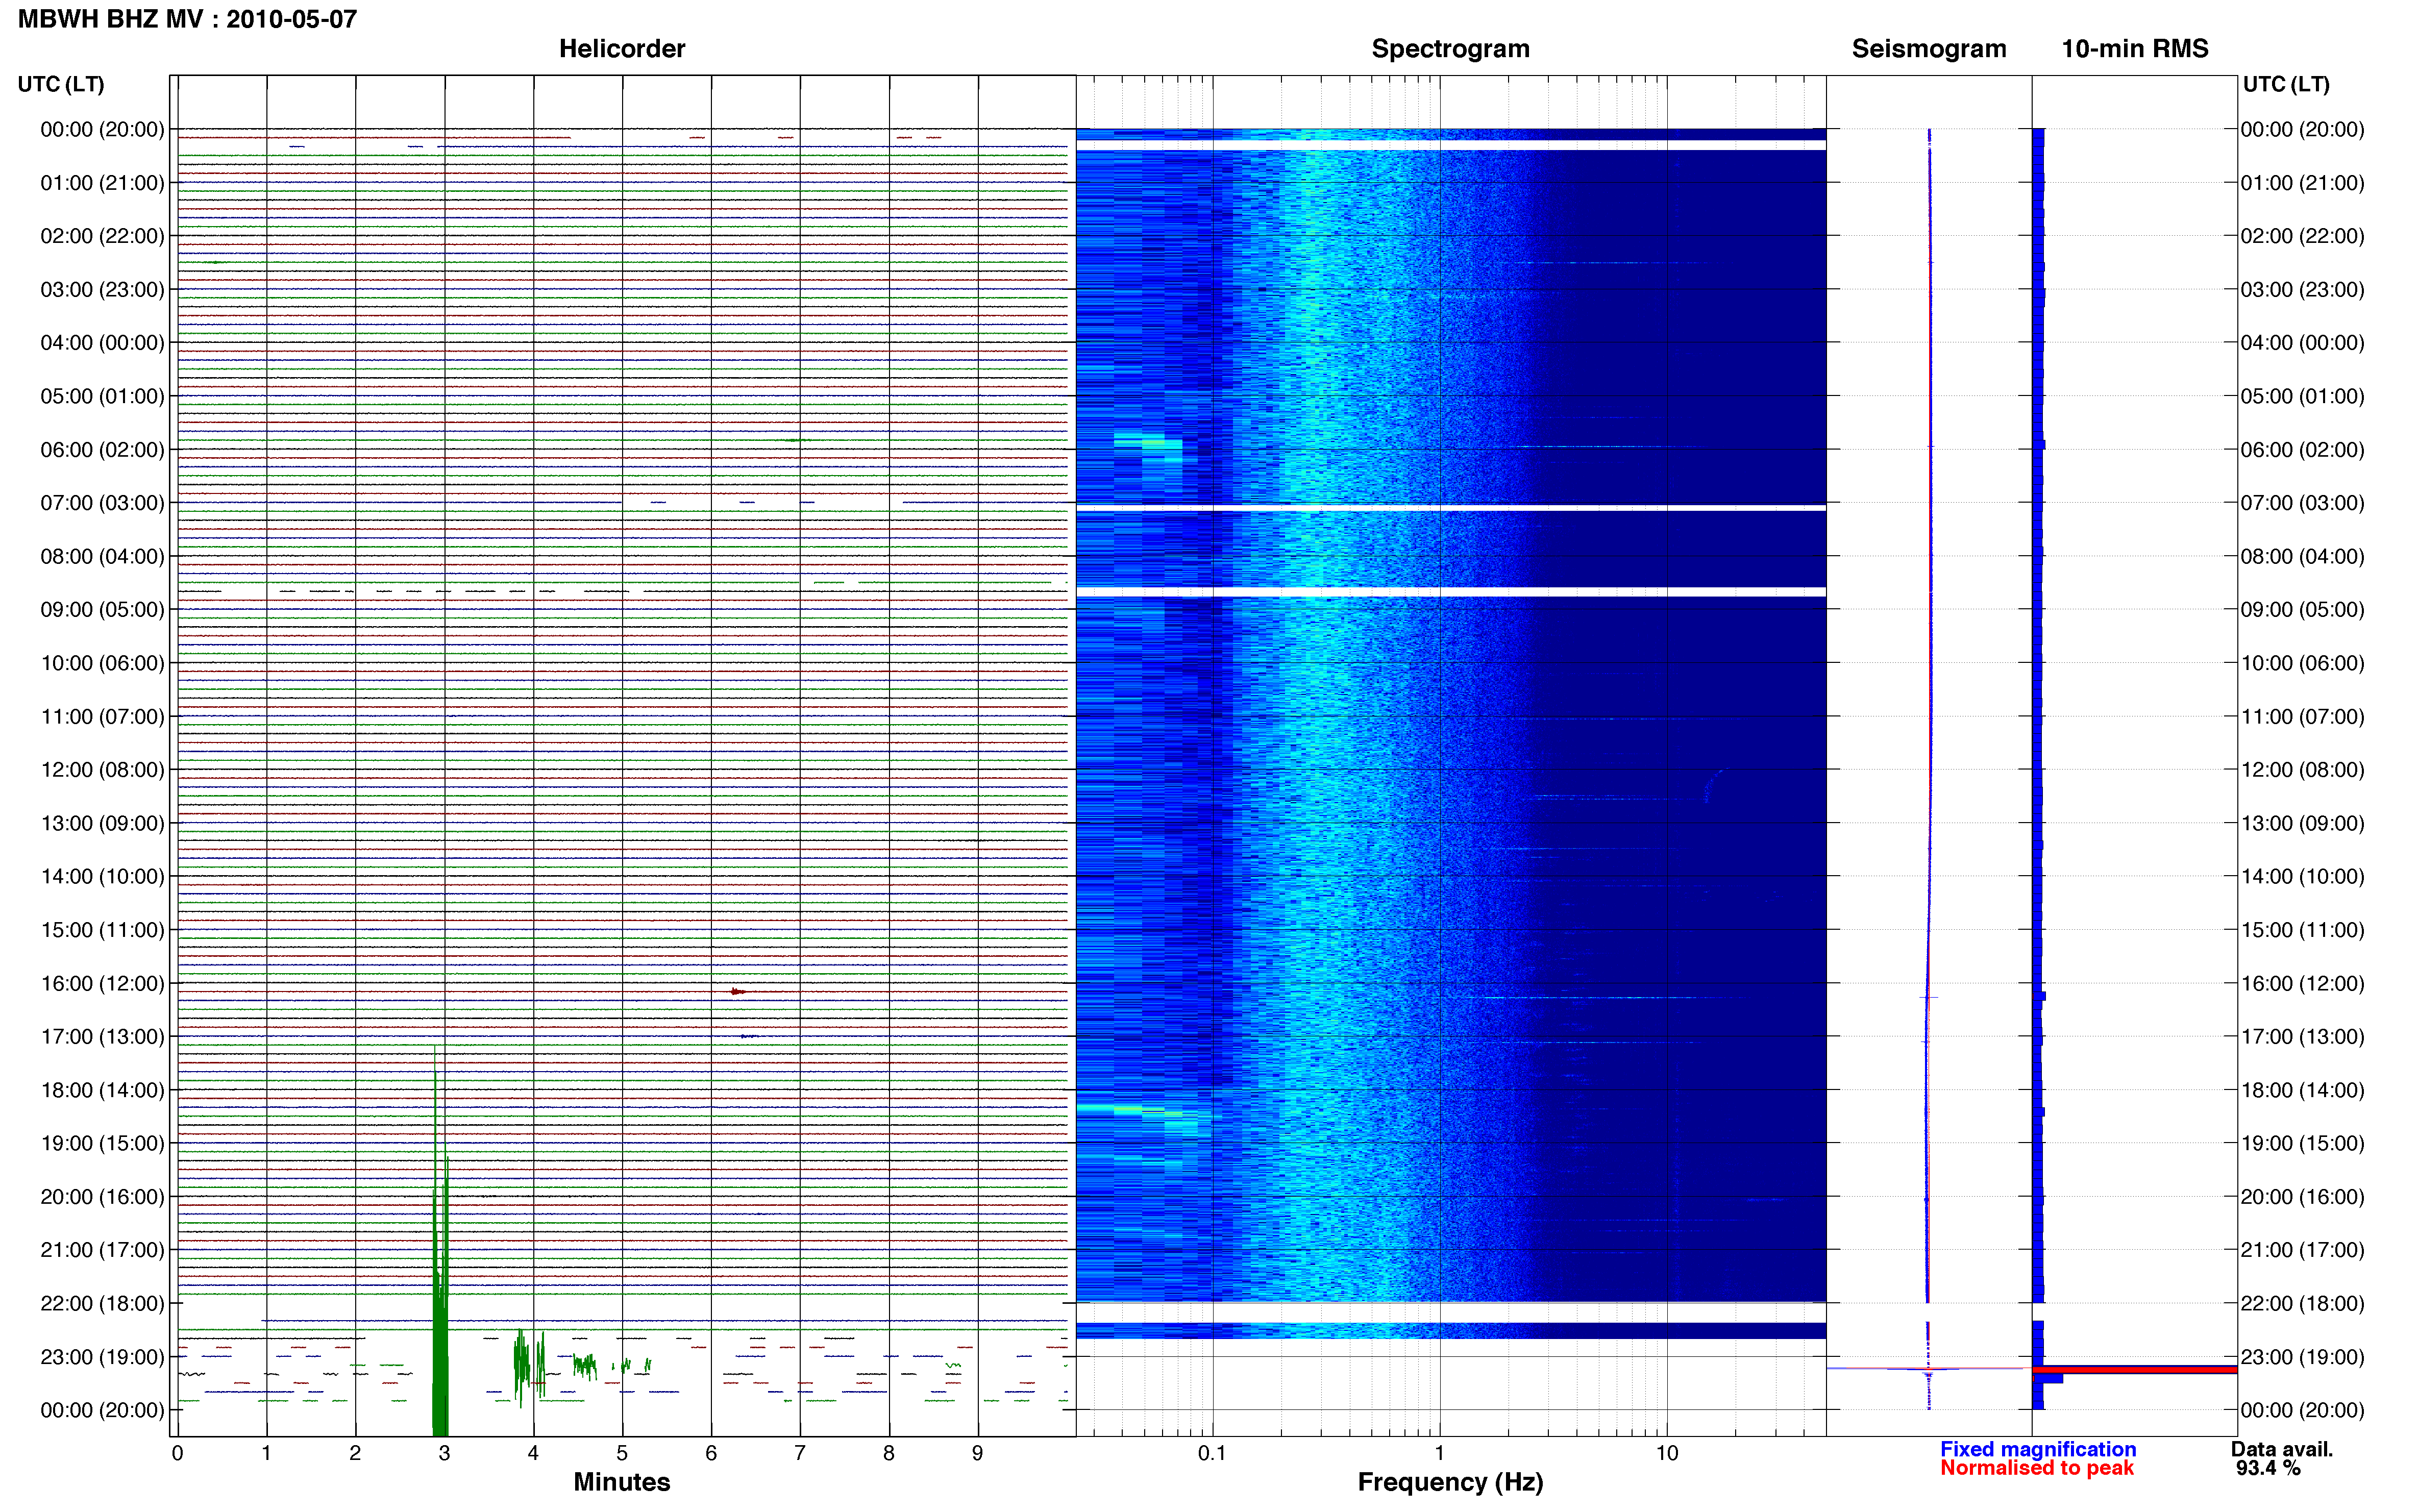Screen dimensions: 2419x1512
Task: Click left time label '06:00 (02:00)'
Action: 102,450
